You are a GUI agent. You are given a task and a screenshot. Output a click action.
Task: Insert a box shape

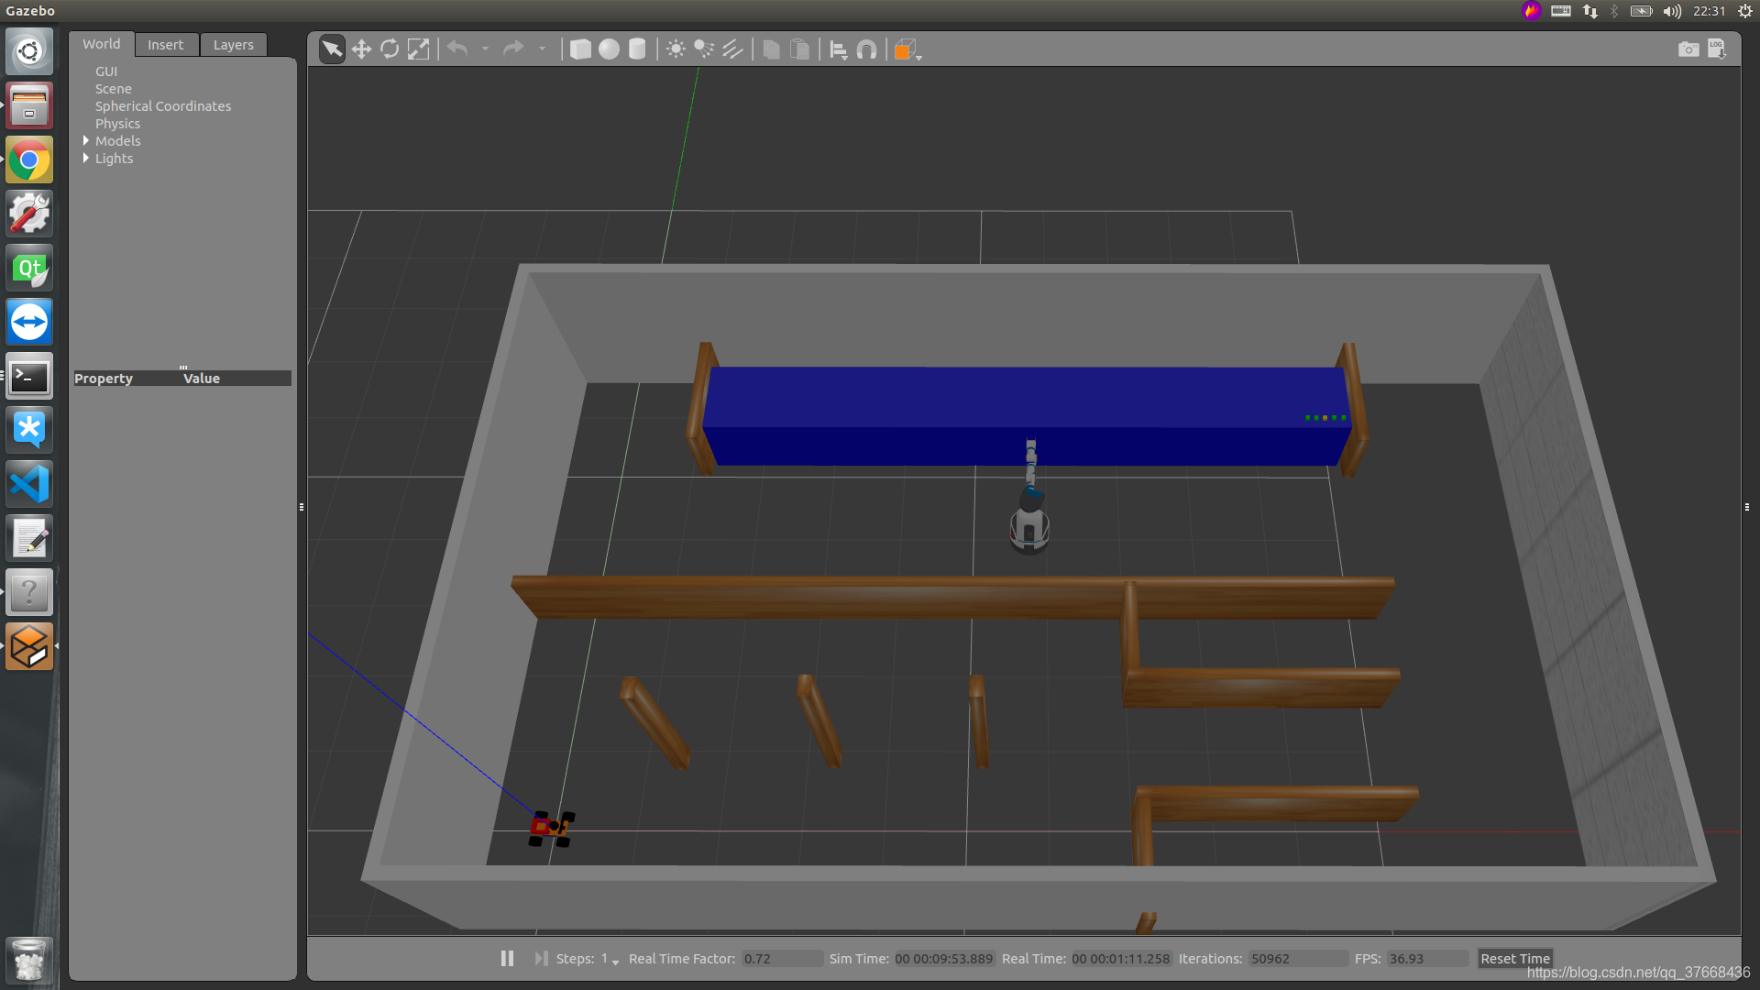click(x=580, y=49)
